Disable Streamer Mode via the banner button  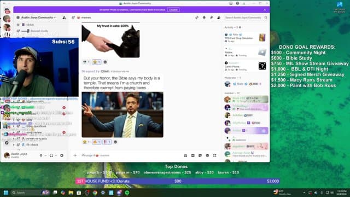point(173,10)
